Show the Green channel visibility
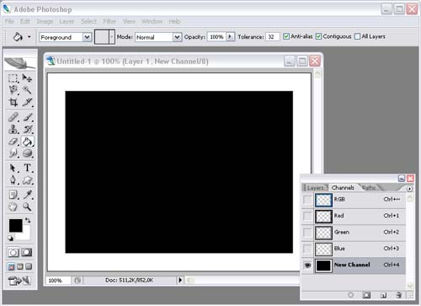Viewport: 421px width, 306px height. pos(307,233)
